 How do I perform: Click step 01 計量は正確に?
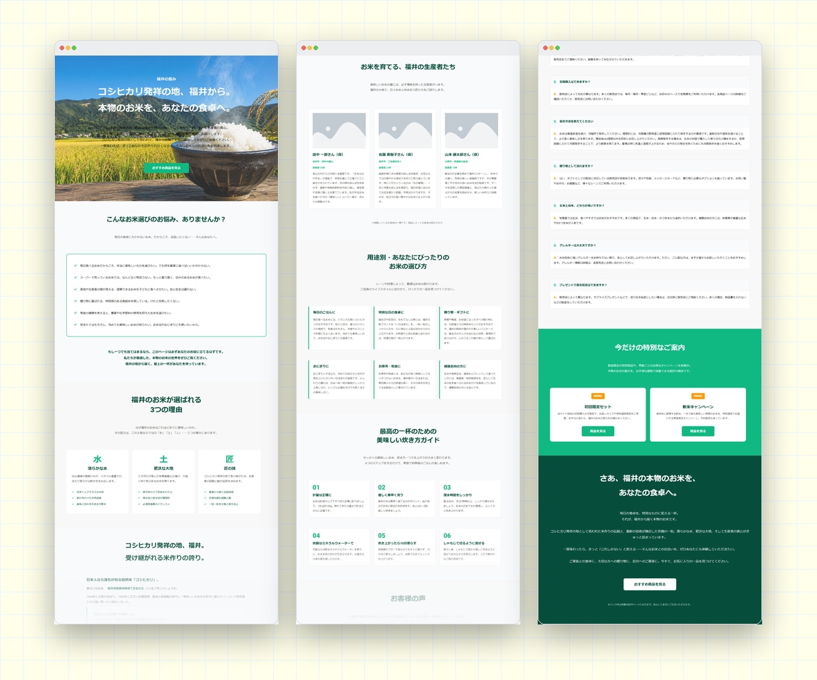(340, 498)
